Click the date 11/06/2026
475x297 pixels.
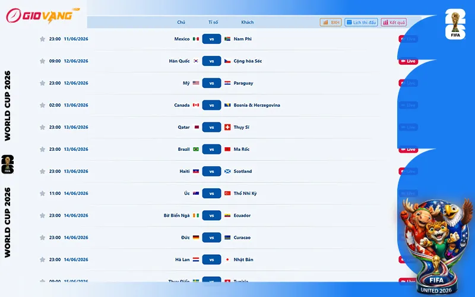click(76, 39)
